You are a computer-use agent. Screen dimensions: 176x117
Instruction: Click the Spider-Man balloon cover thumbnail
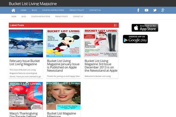26,96
